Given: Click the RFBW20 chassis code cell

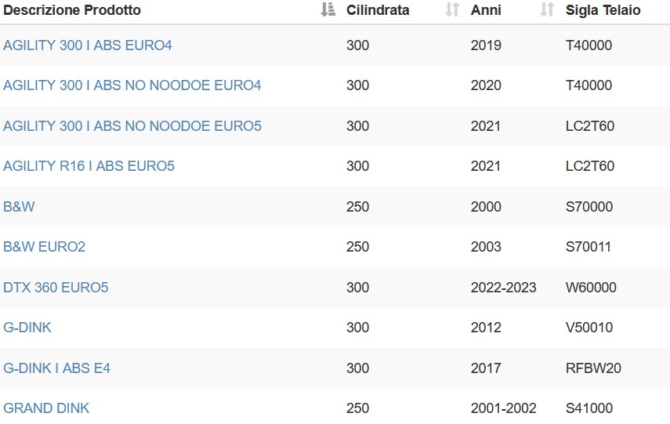Looking at the screenshot, I should [x=593, y=368].
